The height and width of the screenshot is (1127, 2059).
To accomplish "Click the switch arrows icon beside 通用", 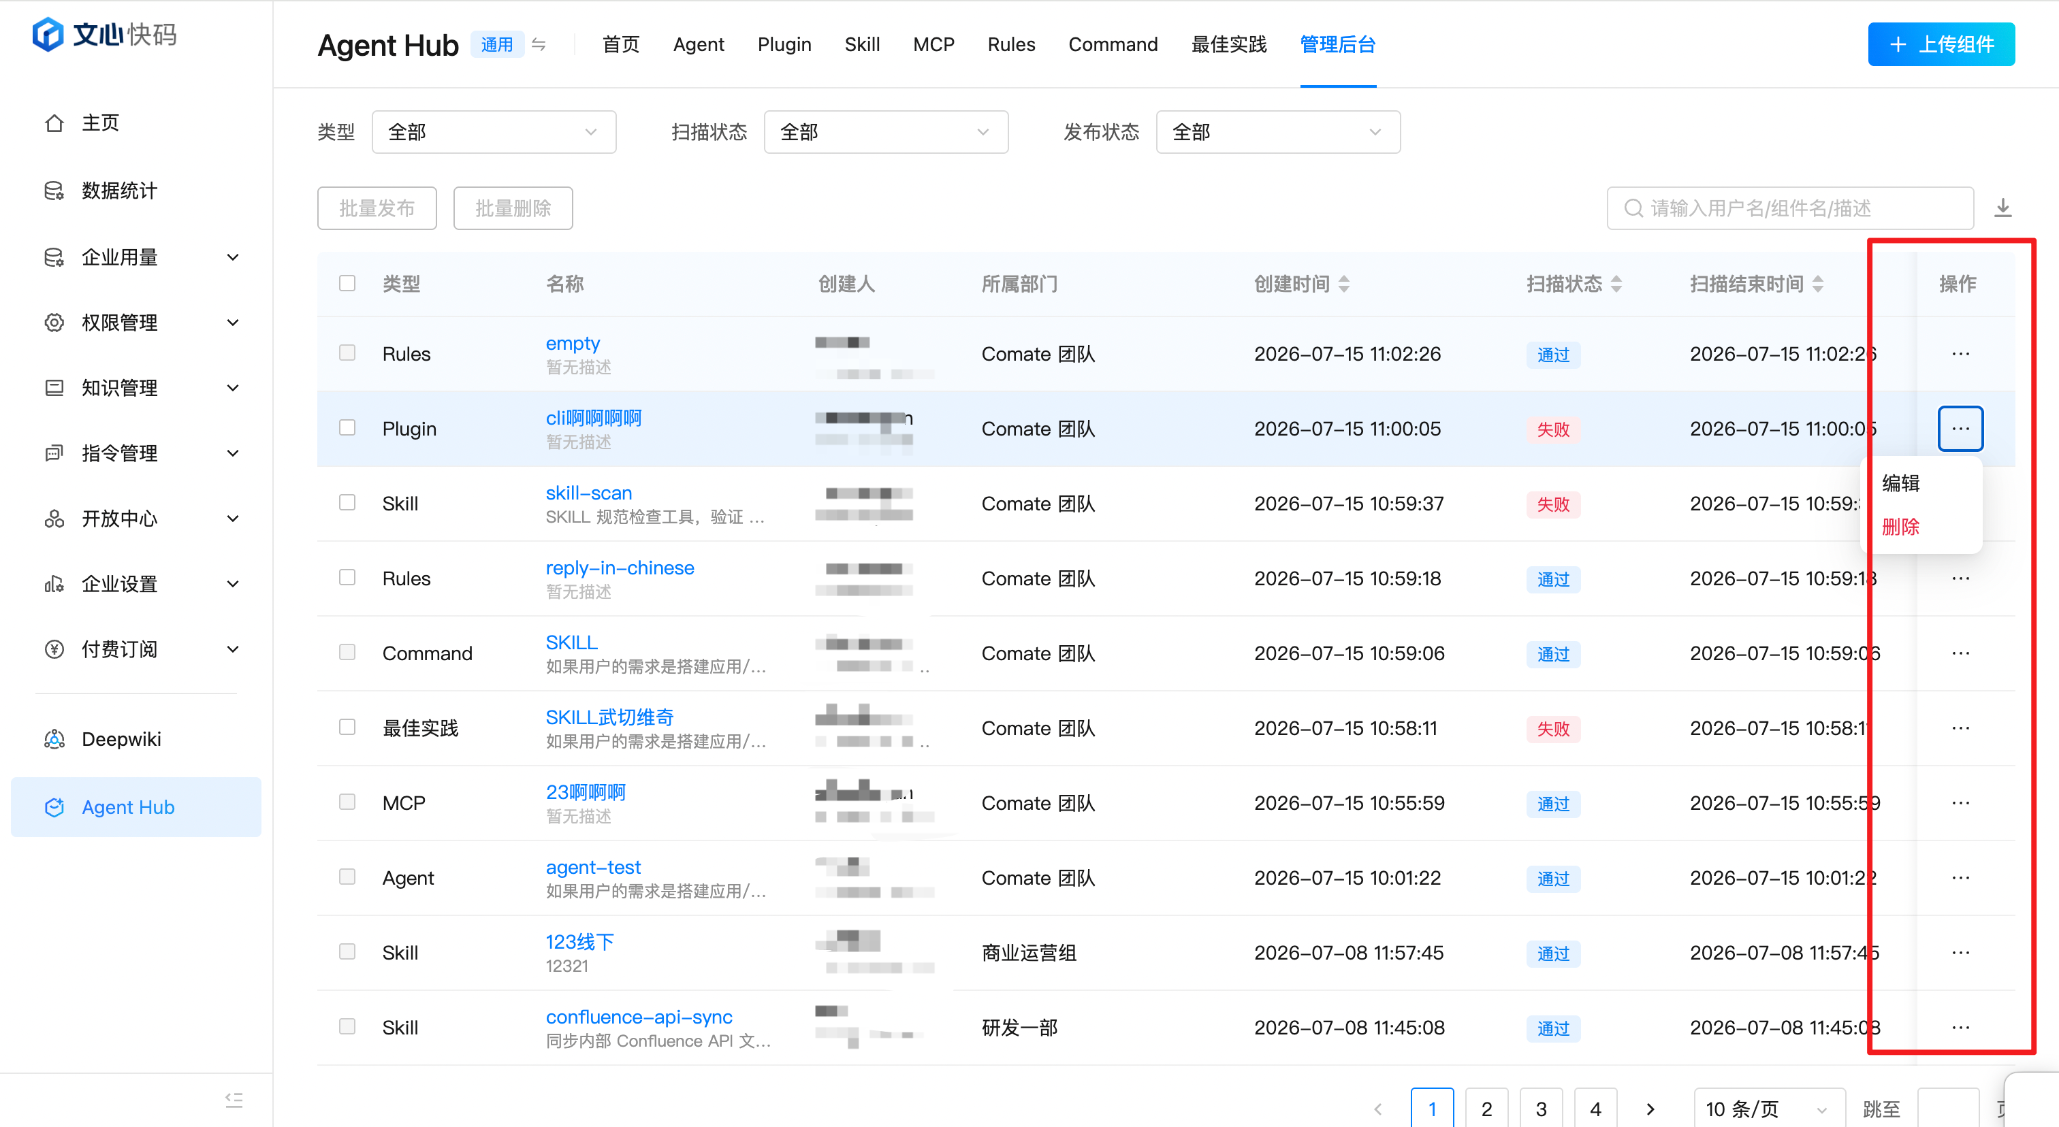I will pos(539,44).
